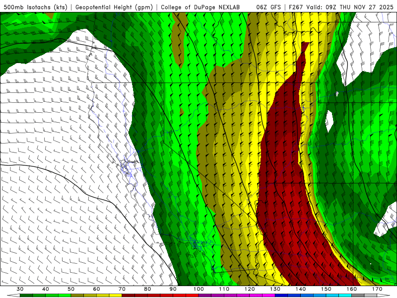Image resolution: width=397 pixels, height=298 pixels.
Task: Click the light gray swatch before '170'
Action: point(371,295)
